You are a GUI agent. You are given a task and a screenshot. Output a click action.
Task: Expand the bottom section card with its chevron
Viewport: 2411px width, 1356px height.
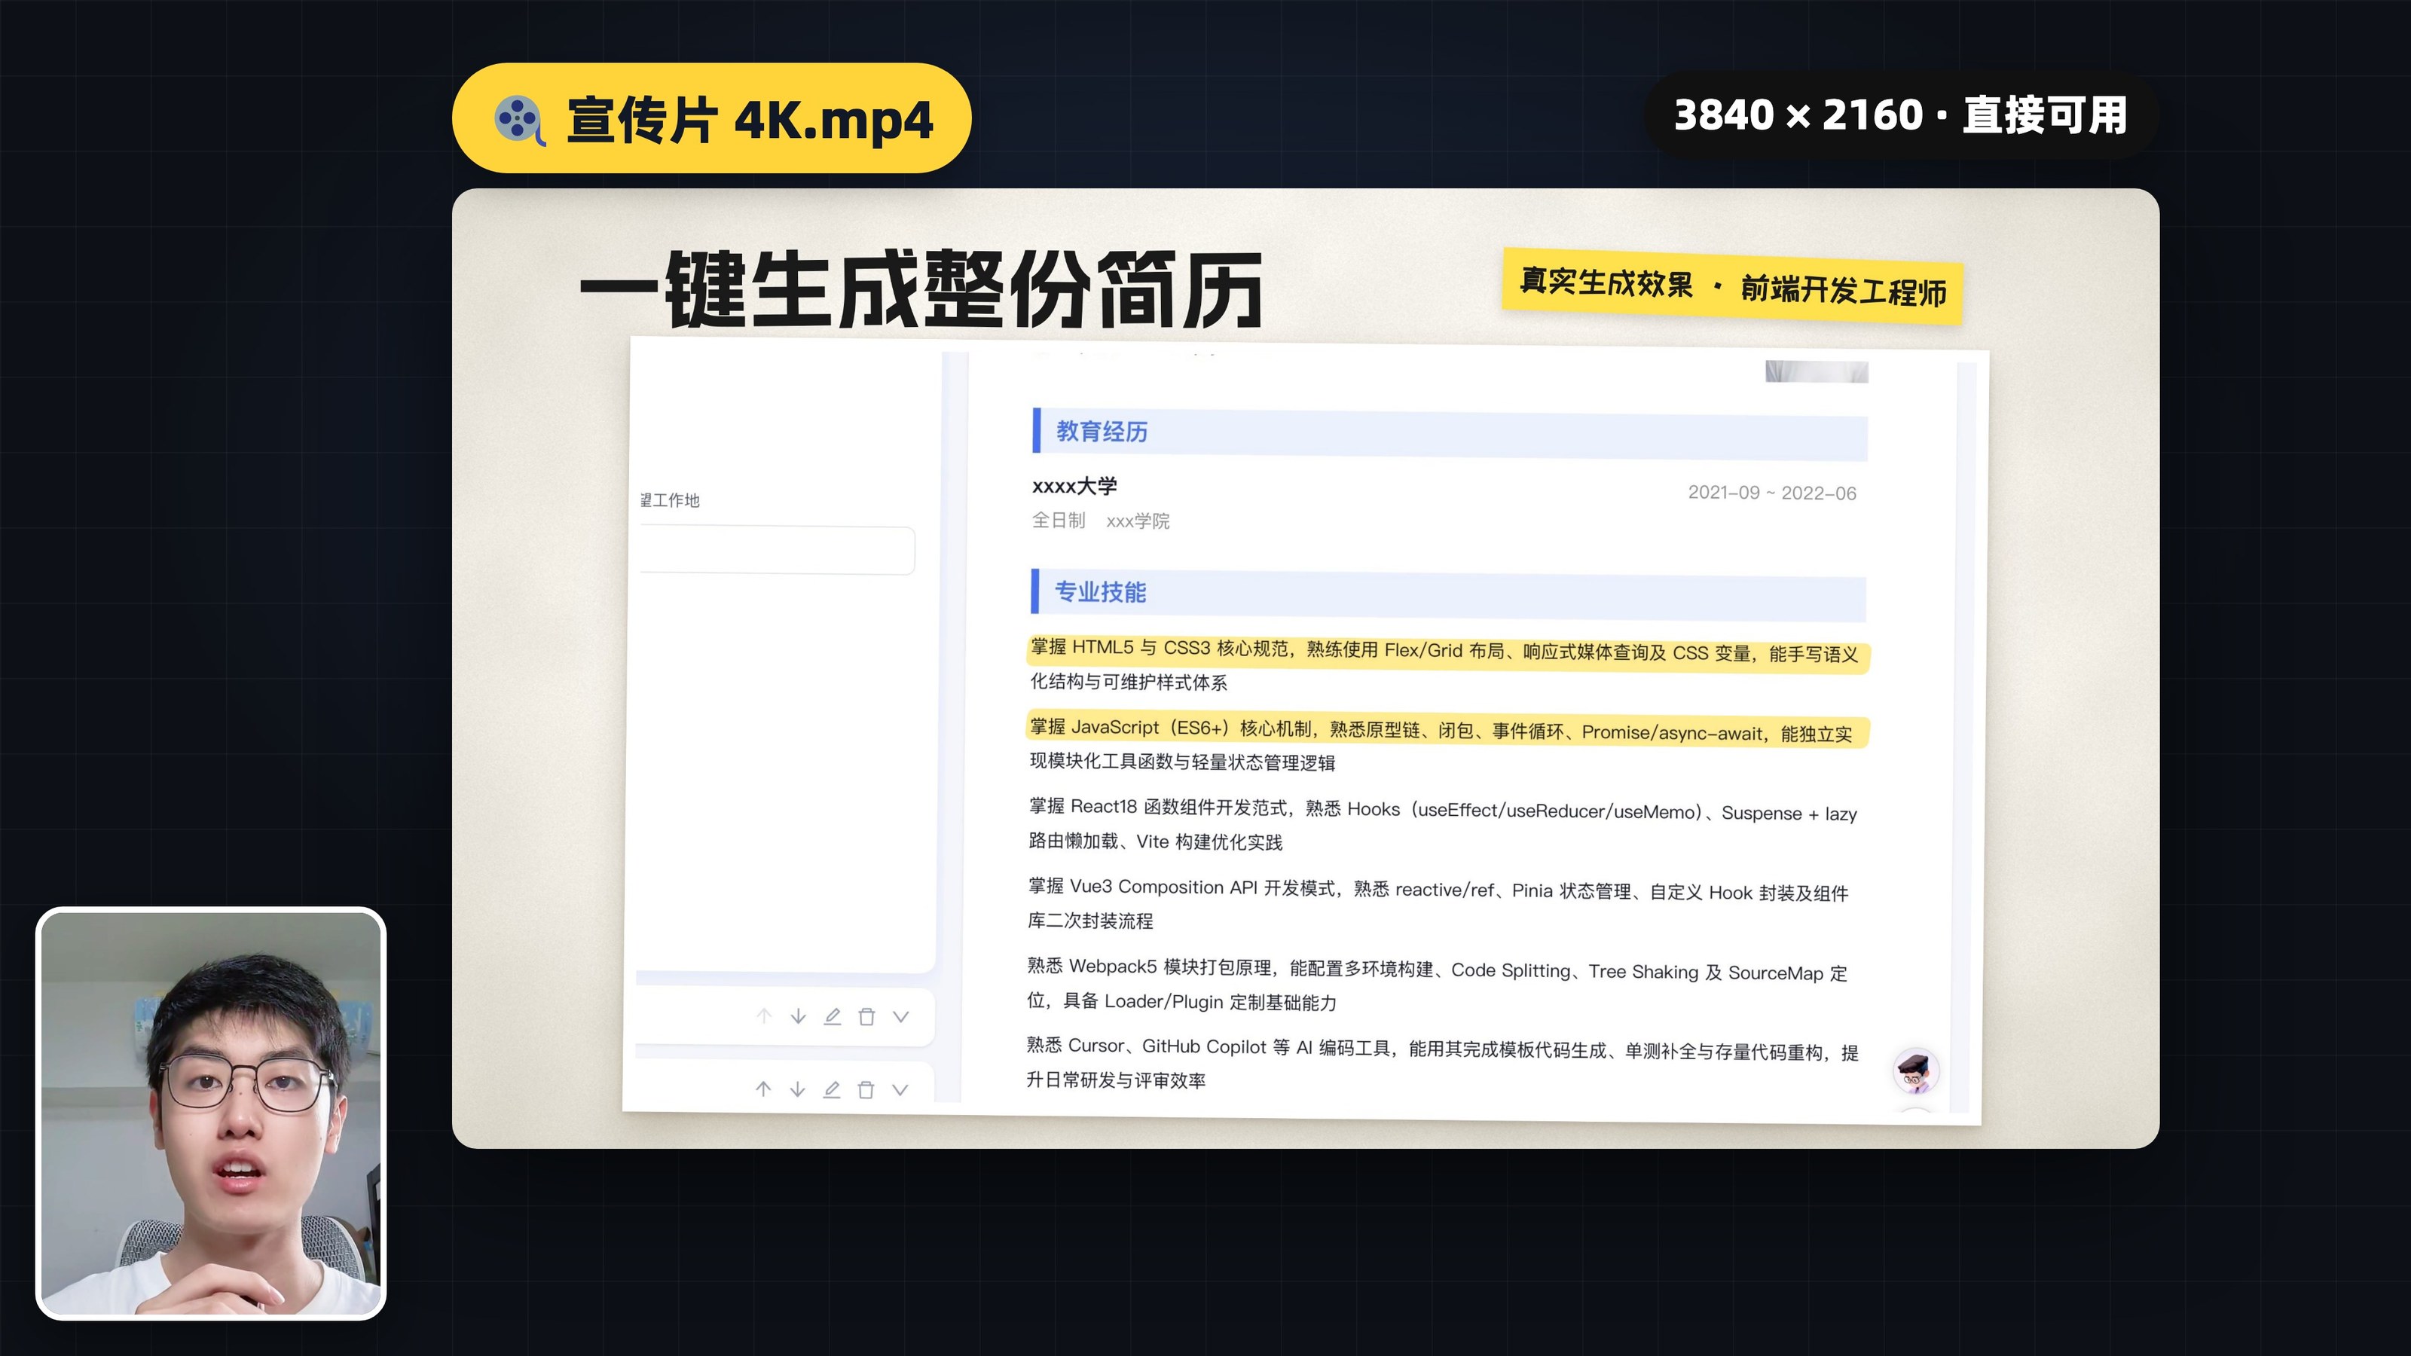click(x=900, y=1089)
